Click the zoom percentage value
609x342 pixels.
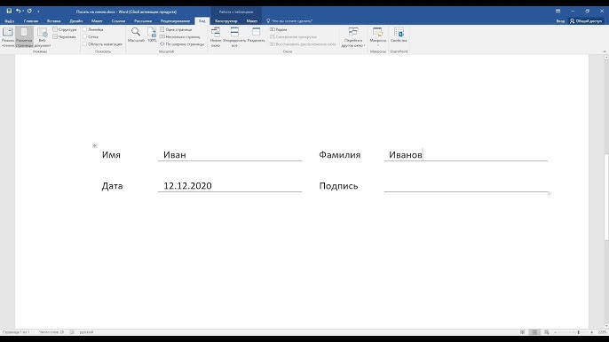[x=602, y=332]
